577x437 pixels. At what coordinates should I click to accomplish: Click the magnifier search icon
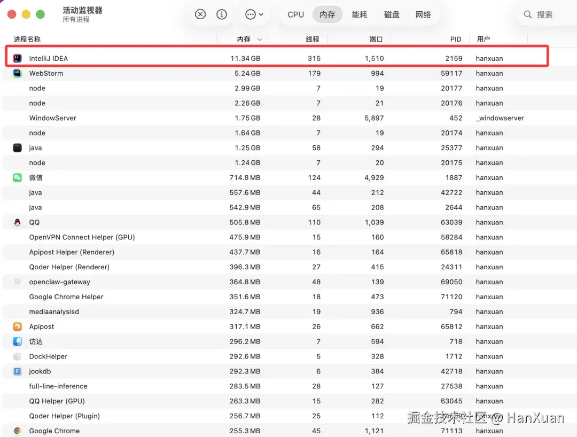528,14
